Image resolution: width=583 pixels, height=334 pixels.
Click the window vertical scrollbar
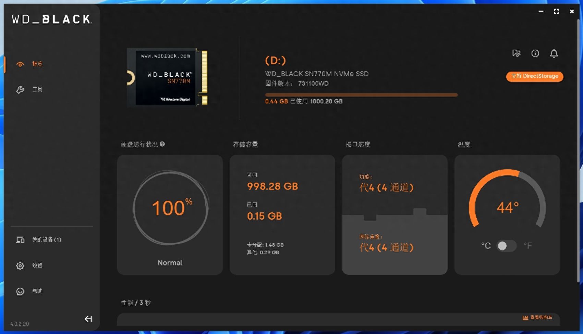579,151
